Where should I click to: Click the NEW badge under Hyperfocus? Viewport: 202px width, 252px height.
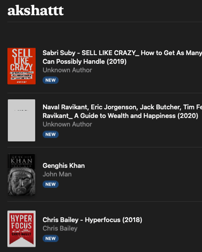51,238
